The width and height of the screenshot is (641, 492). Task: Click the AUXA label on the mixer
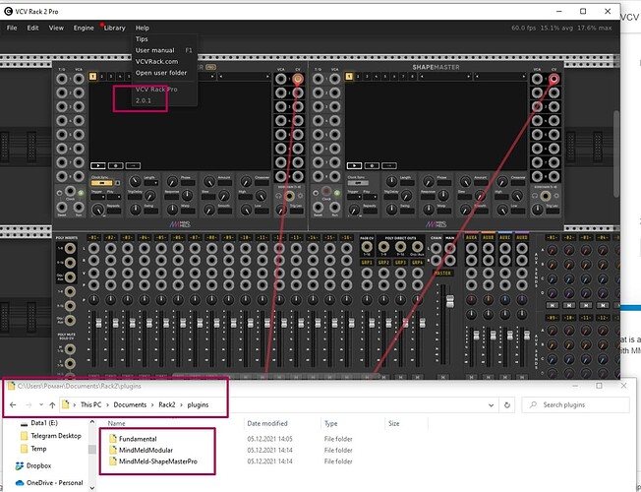tap(471, 237)
